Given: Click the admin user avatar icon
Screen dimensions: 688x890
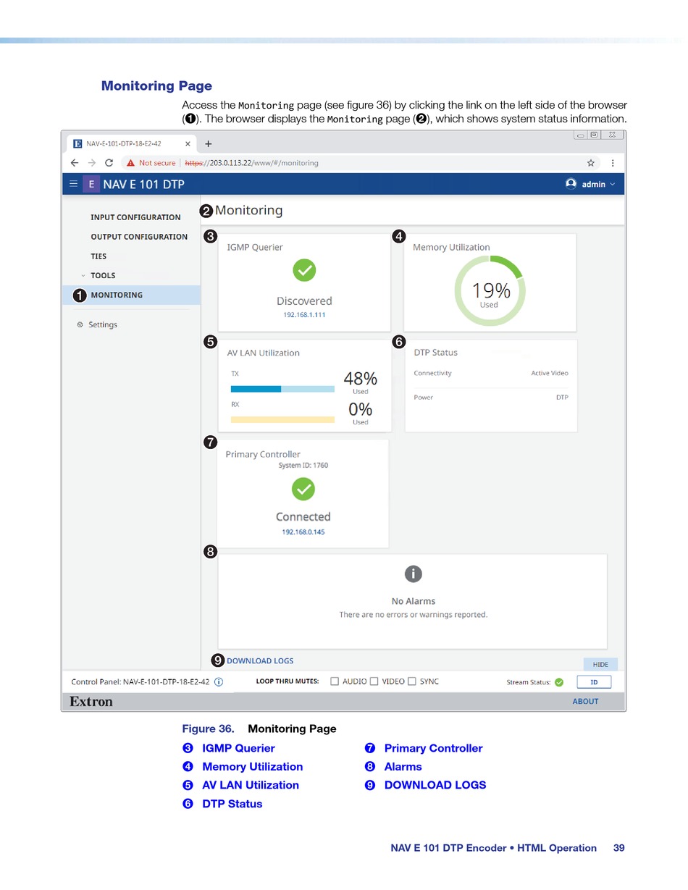Looking at the screenshot, I should click(x=571, y=184).
